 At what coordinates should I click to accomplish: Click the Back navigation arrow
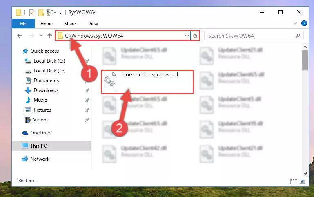(20, 36)
